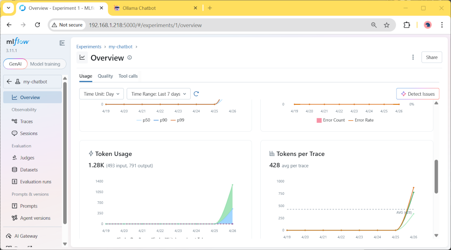Open the three-dot overflow menu near Share
The image size is (451, 250).
click(413, 57)
